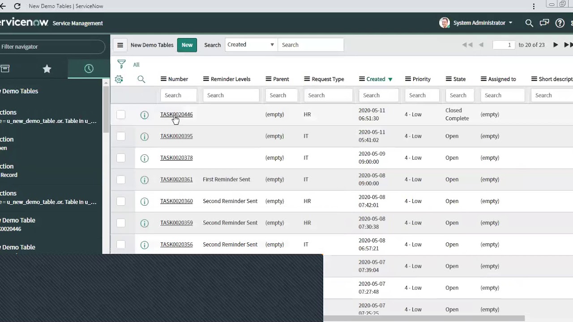The image size is (573, 322).
Task: Go to previous page arrow
Action: 481,45
